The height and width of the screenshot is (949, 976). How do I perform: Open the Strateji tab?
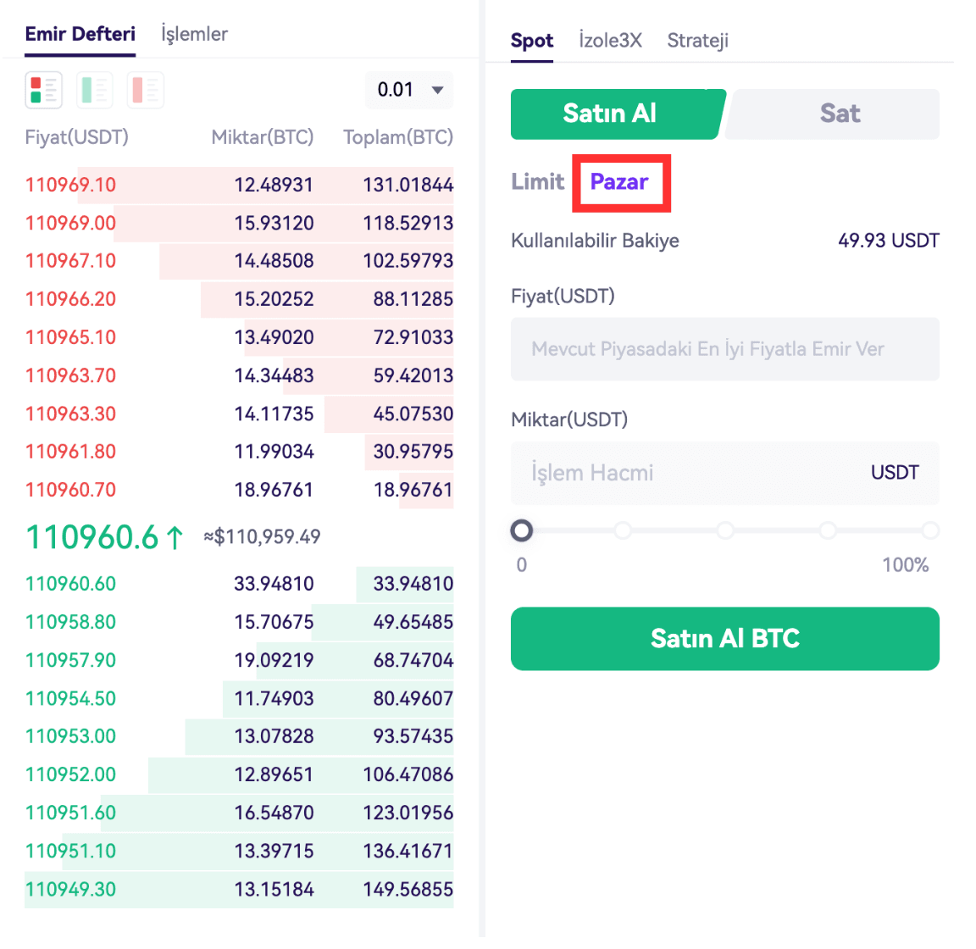point(697,41)
